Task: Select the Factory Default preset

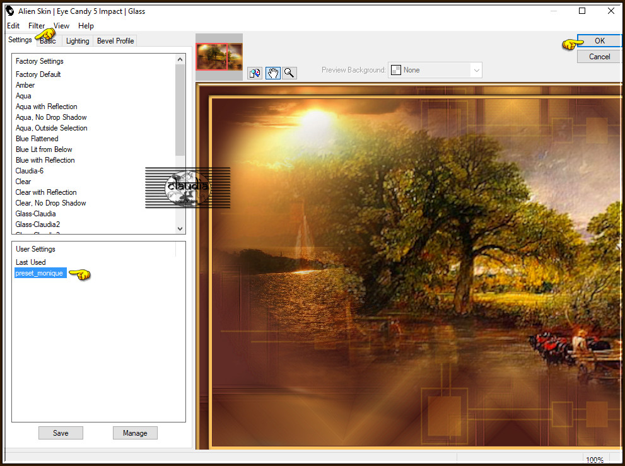Action: point(38,74)
